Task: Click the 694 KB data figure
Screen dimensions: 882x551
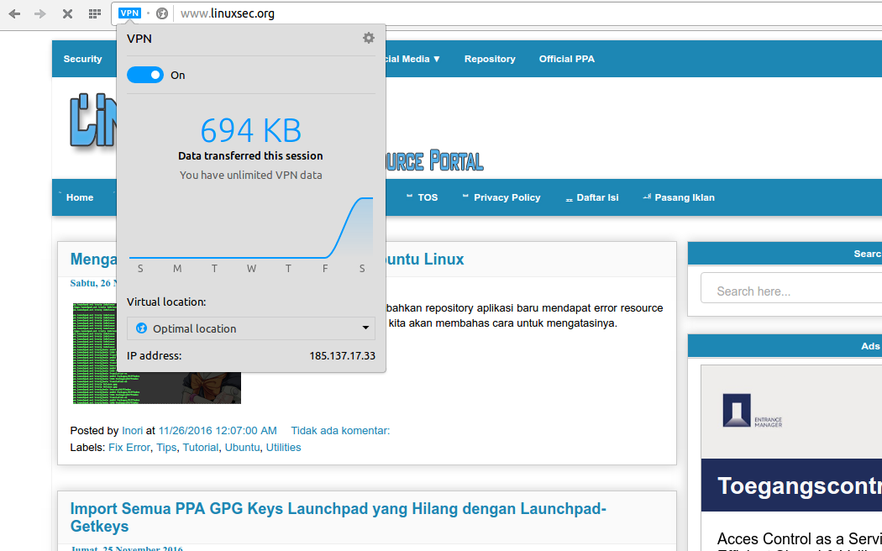Action: tap(251, 130)
